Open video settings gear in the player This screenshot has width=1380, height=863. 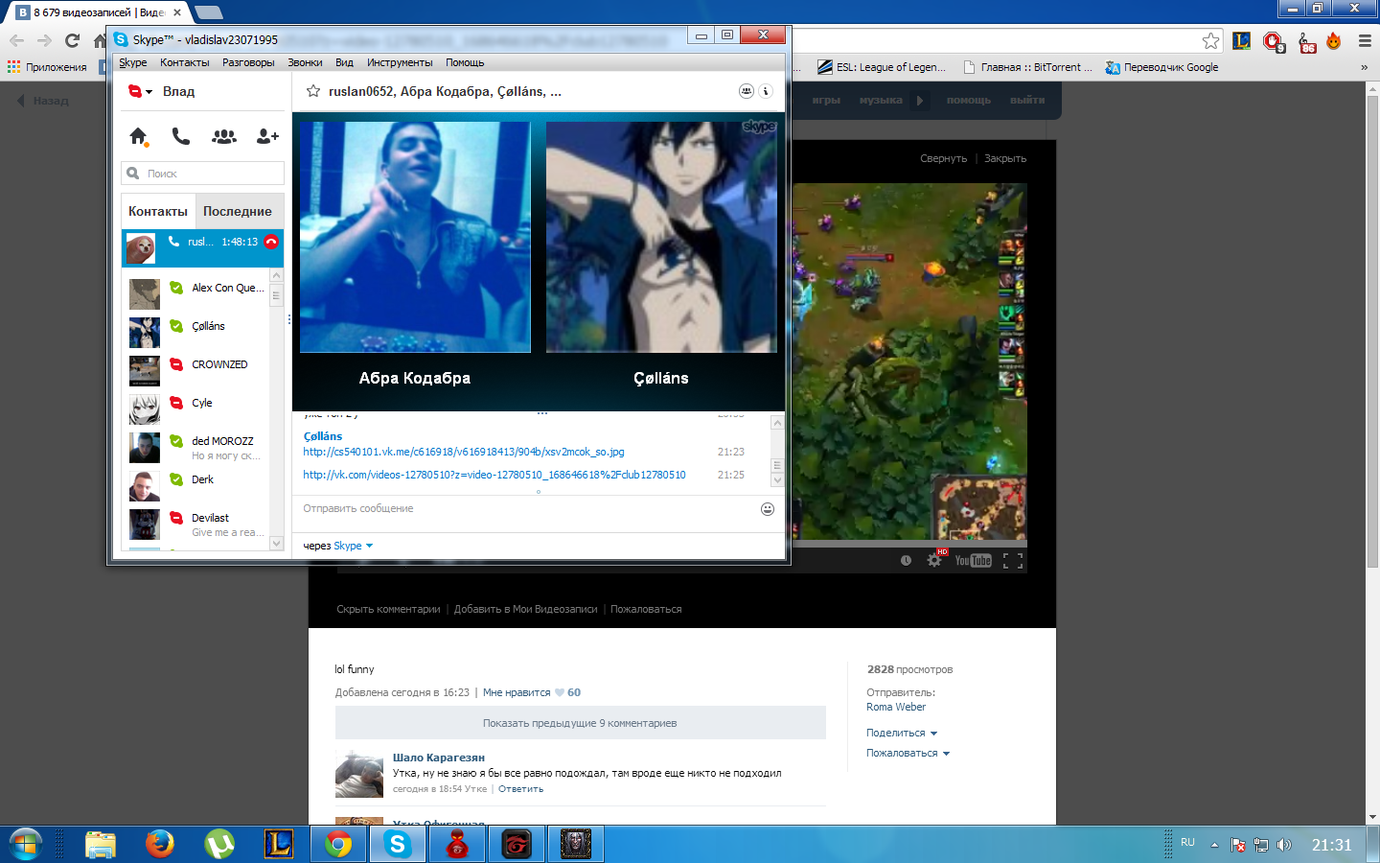click(934, 560)
